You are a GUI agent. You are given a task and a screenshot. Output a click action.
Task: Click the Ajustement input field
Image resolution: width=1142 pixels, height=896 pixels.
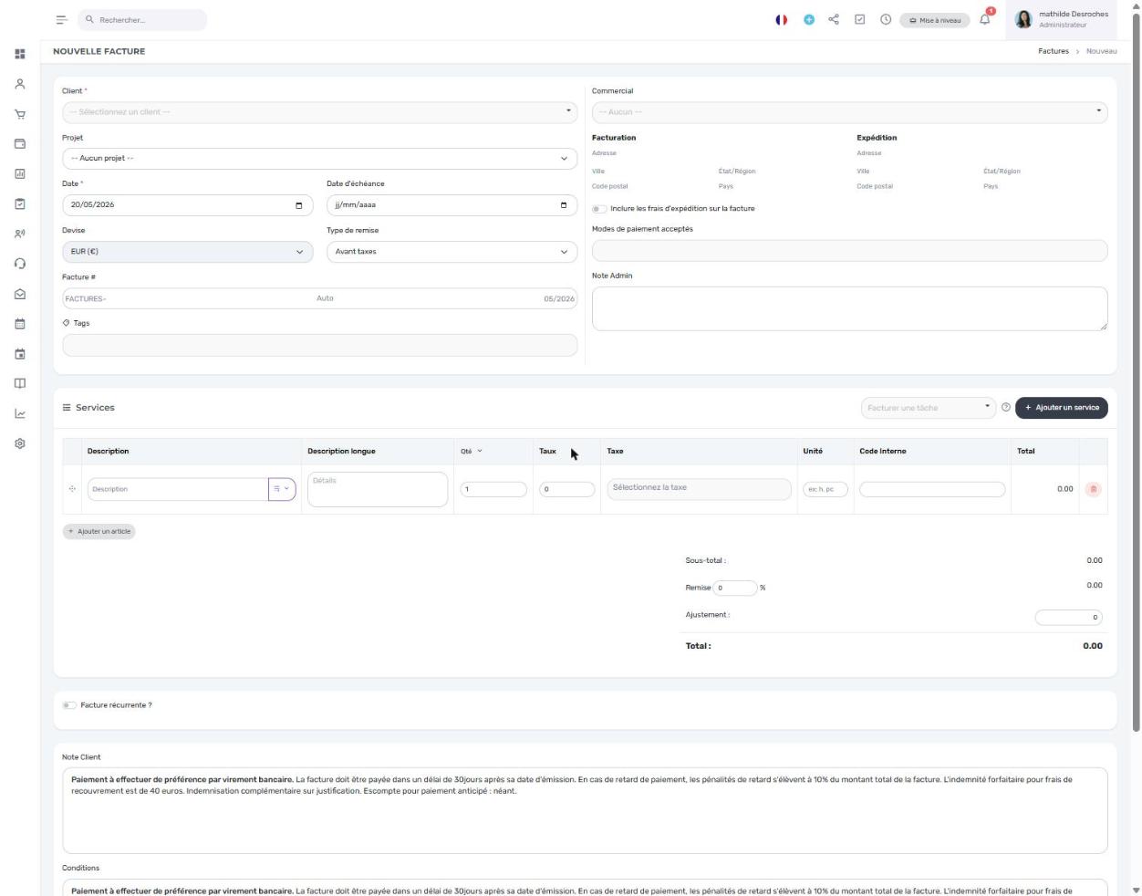click(1068, 618)
